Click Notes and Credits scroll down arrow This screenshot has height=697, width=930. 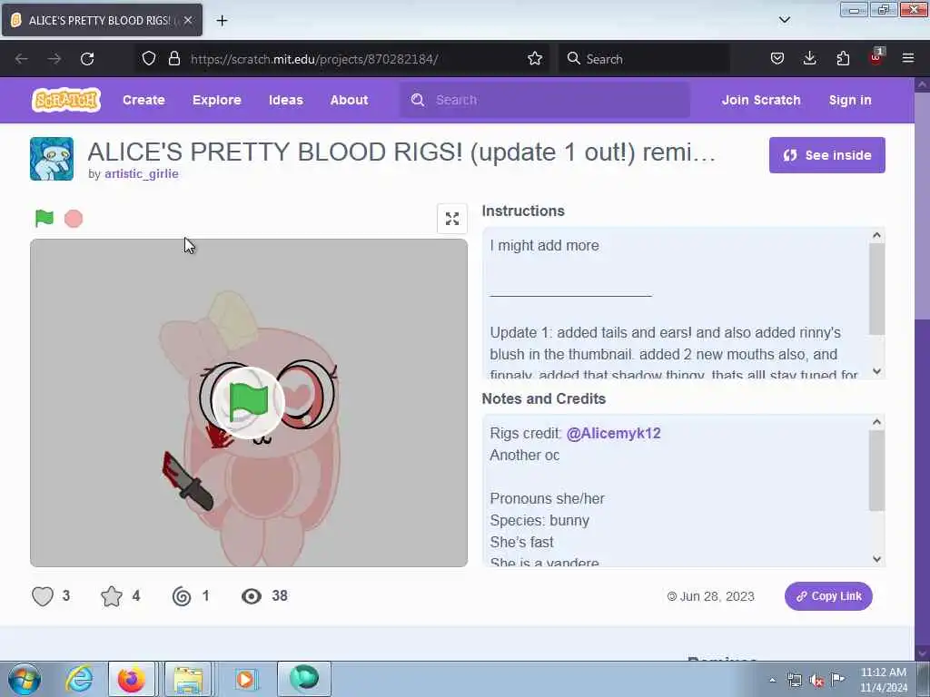pyautogui.click(x=876, y=559)
